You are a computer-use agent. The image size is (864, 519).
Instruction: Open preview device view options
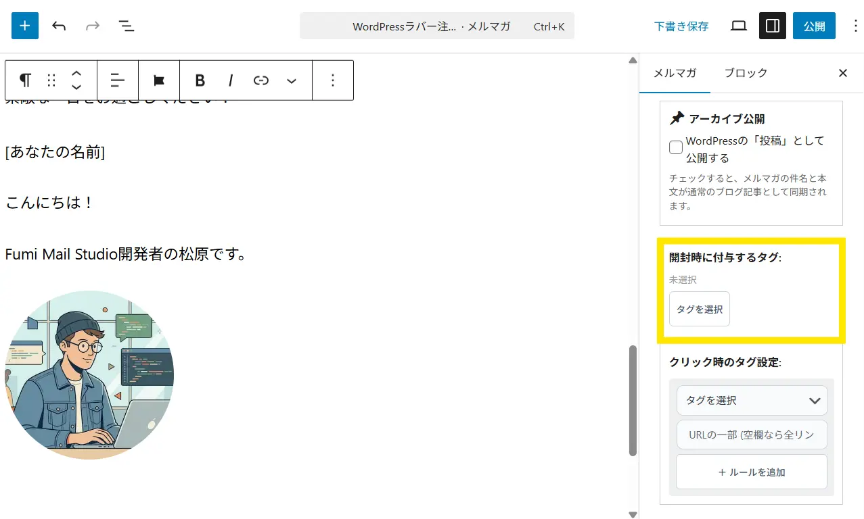(739, 26)
